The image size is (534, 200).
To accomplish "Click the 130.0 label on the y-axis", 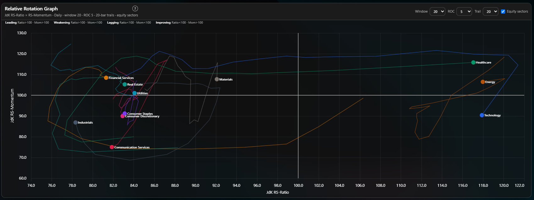I will point(22,33).
